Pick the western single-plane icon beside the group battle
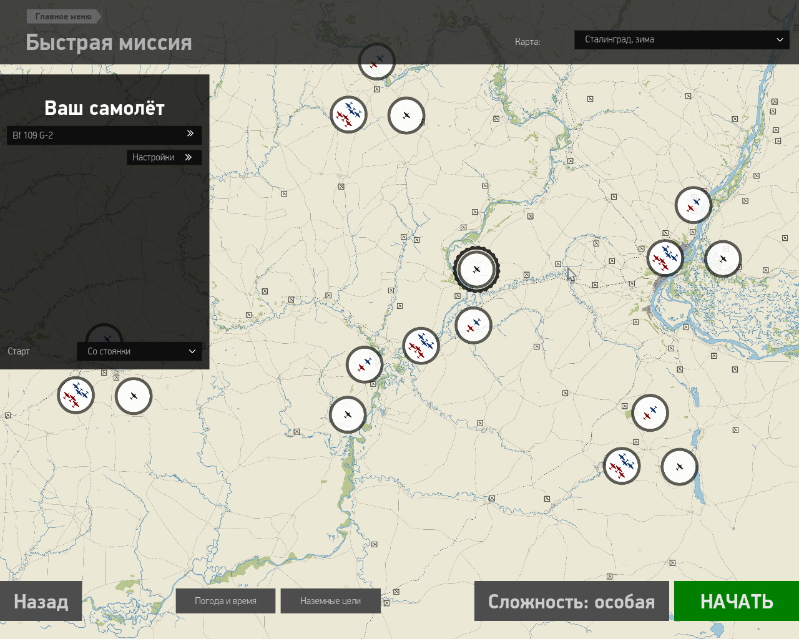Viewport: 799px width, 639px height. click(134, 396)
